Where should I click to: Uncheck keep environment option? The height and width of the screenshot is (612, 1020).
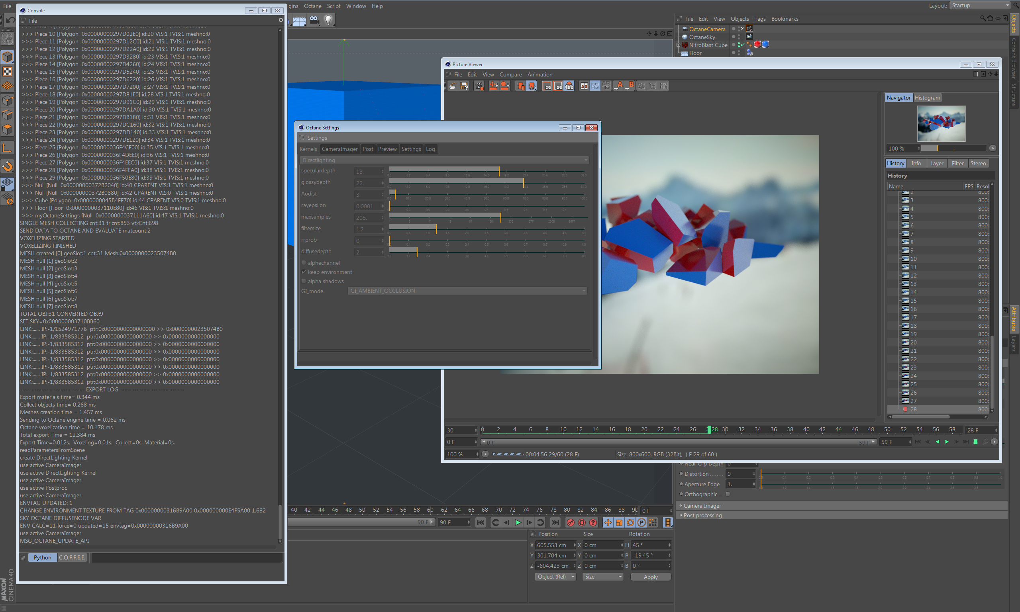tap(304, 272)
